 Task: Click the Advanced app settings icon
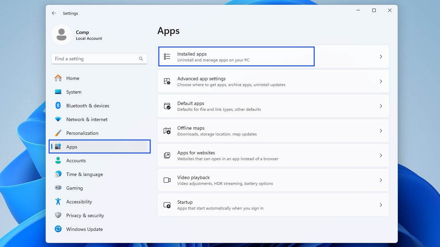(167, 81)
